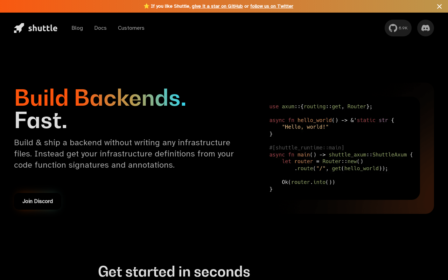Screen dimensions: 448x280
Task: Click 'async fn hello_world()' code line
Action: coord(332,120)
